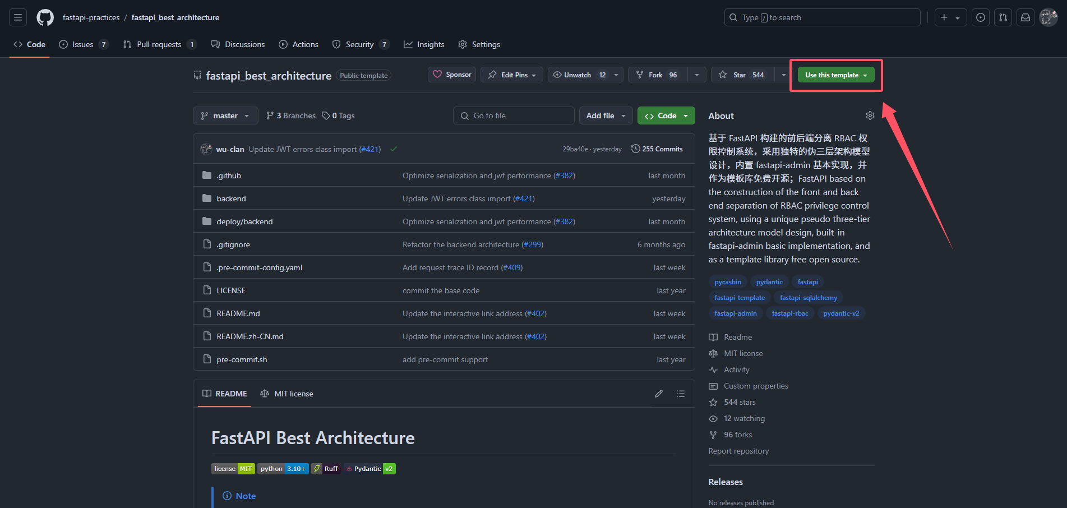Open Readme link in About sidebar
This screenshot has height=508, width=1067.
pos(731,337)
